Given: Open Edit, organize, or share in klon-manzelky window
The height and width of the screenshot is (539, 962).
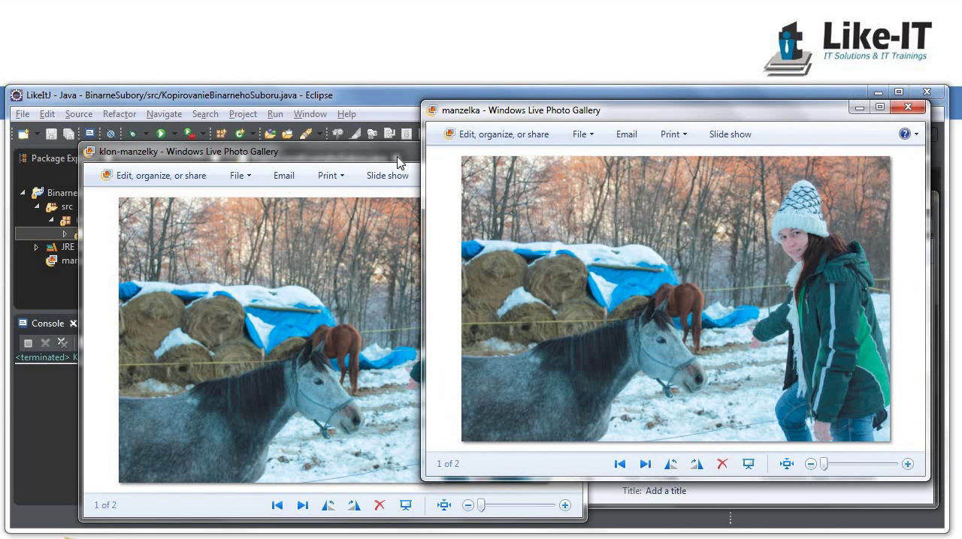Looking at the screenshot, I should click(x=153, y=176).
